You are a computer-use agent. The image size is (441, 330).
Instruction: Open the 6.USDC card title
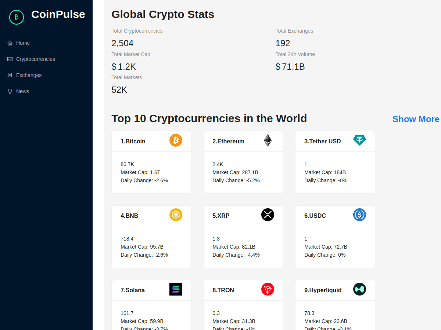coord(315,216)
